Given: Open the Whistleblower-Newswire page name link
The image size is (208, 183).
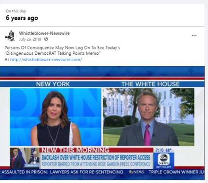Looking at the screenshot, I should pos(44,33).
